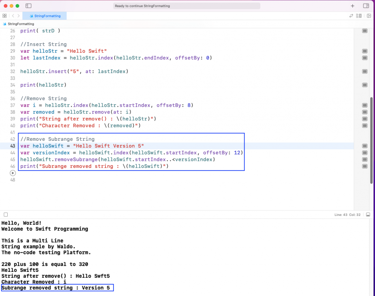This screenshot has height=296, width=375.
Task: Click the code review comparison icon
Action: coord(351,16)
